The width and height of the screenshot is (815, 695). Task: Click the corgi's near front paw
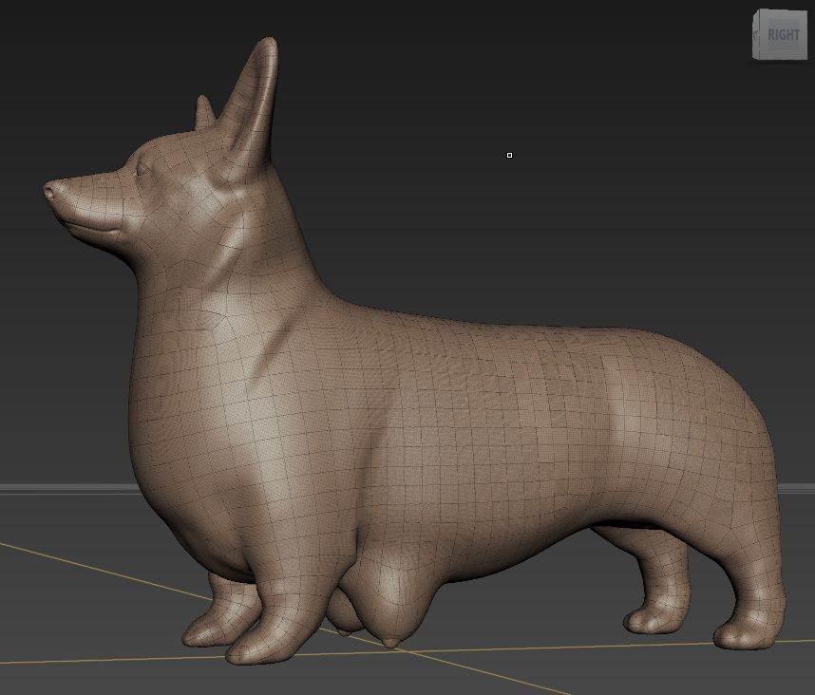click(x=256, y=648)
